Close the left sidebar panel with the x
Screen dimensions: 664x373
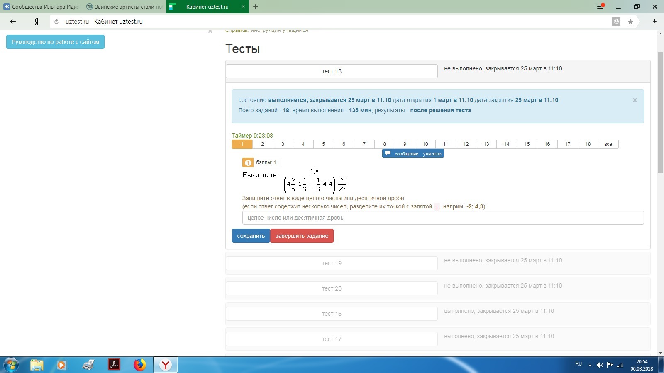(x=210, y=31)
